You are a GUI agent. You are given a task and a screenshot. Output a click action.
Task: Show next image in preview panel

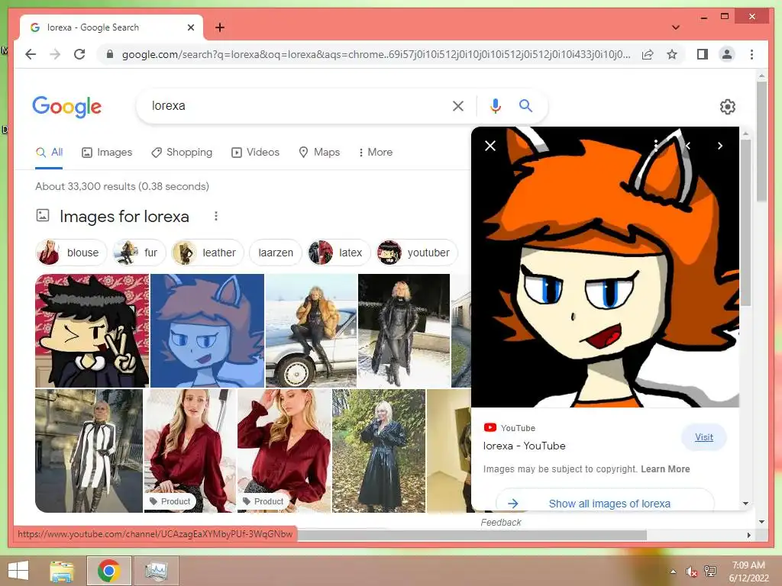click(719, 146)
